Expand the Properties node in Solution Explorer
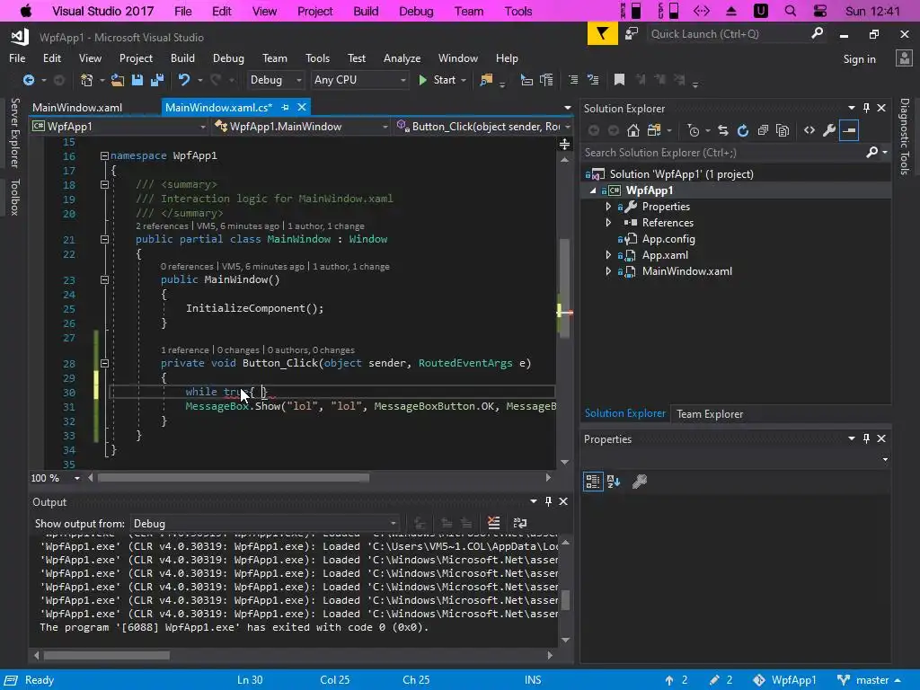Image resolution: width=920 pixels, height=690 pixels. coord(608,207)
